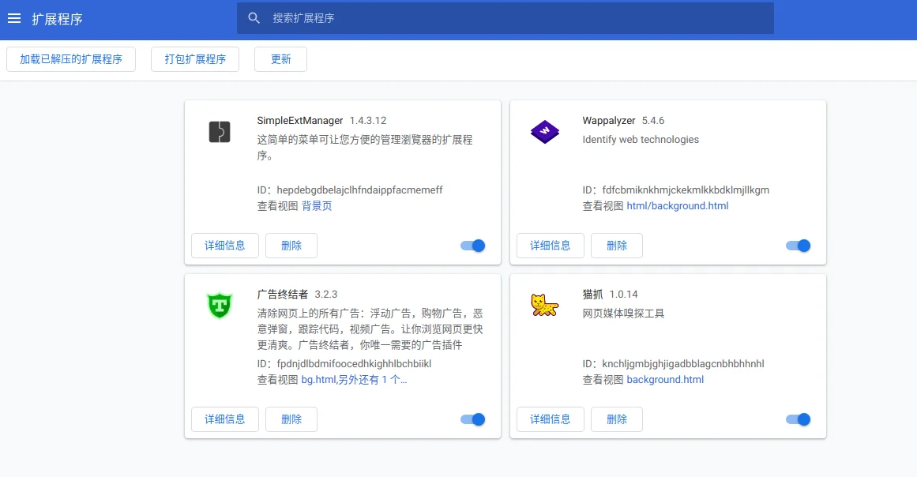Disable the SimpleExtManager extension toggle

pos(472,246)
